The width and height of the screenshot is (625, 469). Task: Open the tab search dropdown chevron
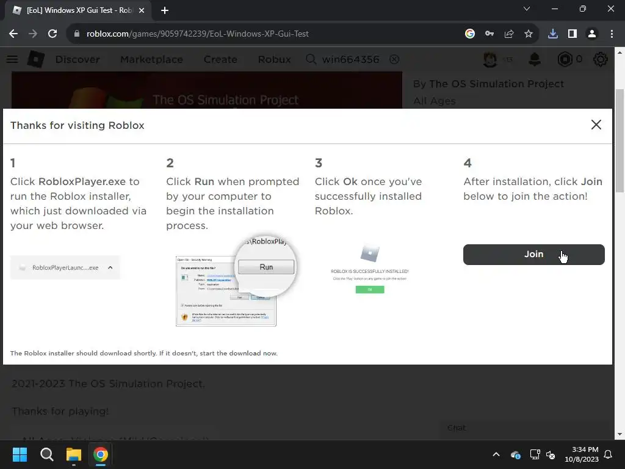tap(527, 9)
